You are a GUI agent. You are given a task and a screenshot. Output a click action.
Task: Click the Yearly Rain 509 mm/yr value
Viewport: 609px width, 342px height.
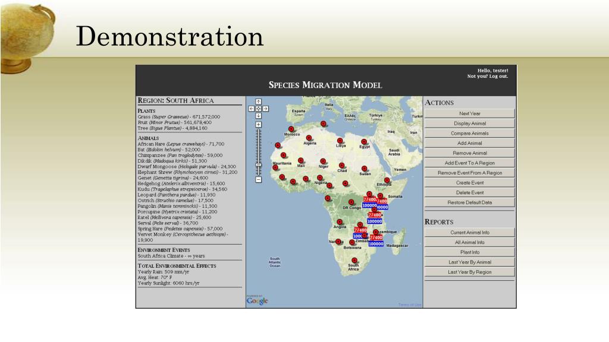coord(163,272)
